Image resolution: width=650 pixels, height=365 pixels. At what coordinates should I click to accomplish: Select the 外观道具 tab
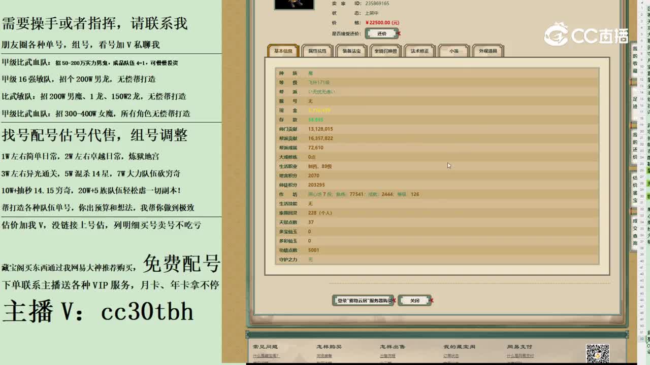coord(487,51)
